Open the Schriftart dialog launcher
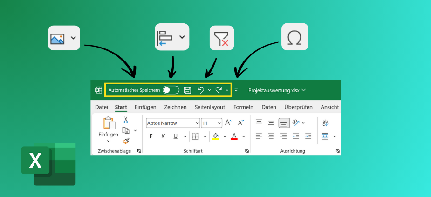This screenshot has height=197, width=431. click(246, 151)
